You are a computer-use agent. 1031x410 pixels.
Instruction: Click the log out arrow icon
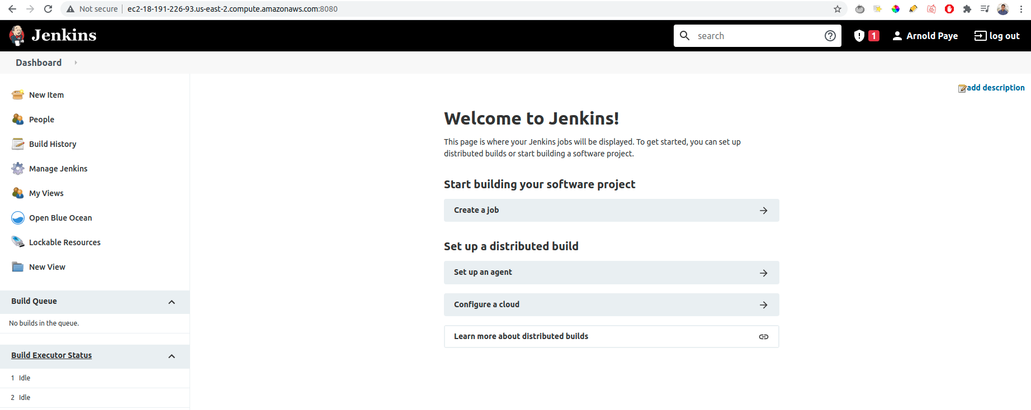coord(980,36)
